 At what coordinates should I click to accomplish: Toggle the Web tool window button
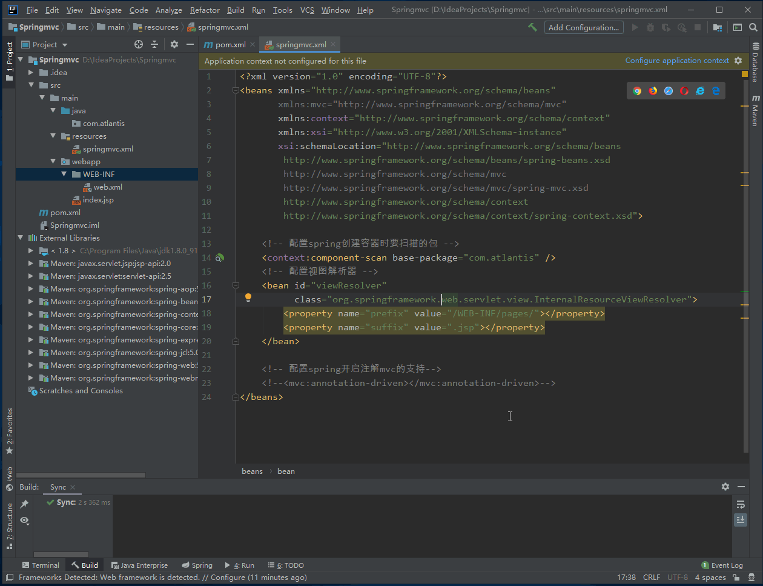(x=9, y=478)
